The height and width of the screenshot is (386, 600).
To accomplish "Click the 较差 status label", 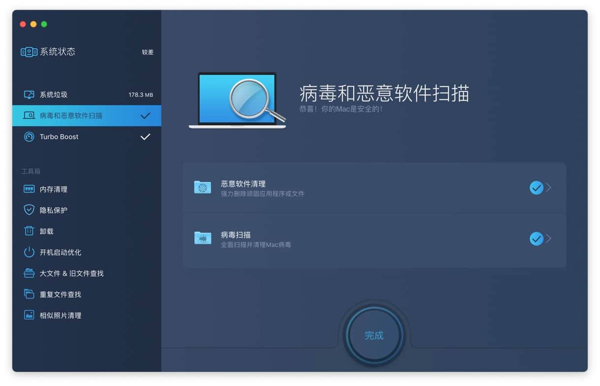I will pos(148,52).
